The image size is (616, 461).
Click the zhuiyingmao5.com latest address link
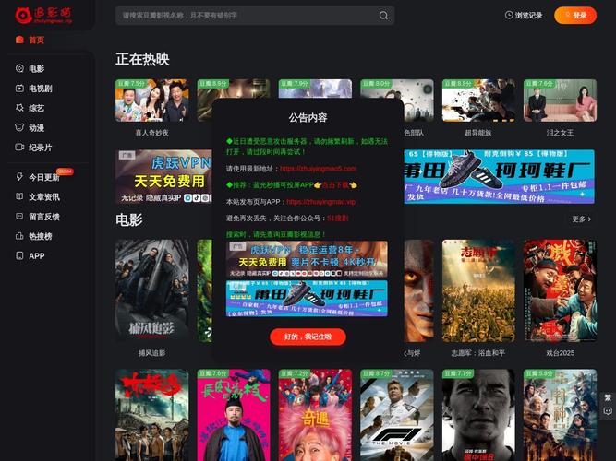pos(318,169)
